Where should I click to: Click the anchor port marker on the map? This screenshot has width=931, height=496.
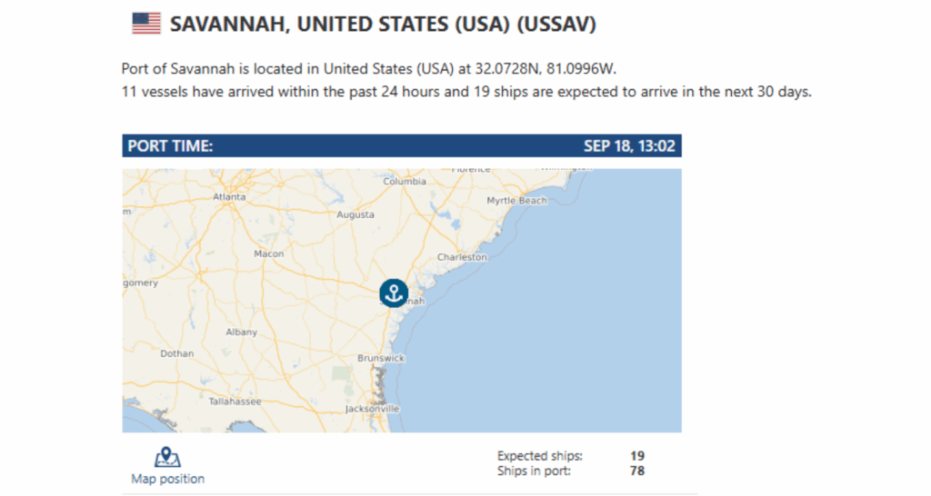[x=394, y=293]
